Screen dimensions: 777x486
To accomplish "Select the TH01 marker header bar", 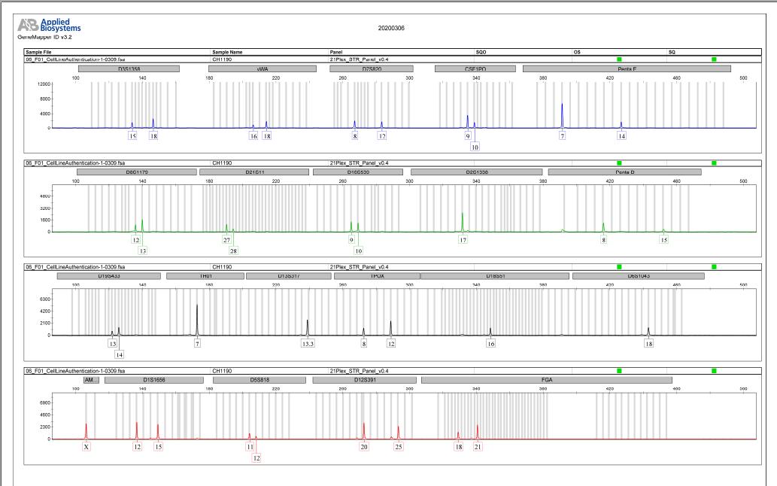I will tap(205, 276).
